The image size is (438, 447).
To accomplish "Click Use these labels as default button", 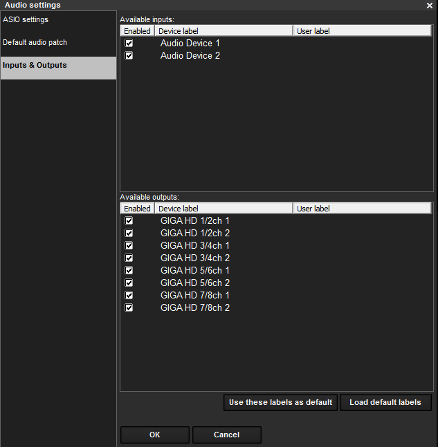I will pyautogui.click(x=280, y=403).
